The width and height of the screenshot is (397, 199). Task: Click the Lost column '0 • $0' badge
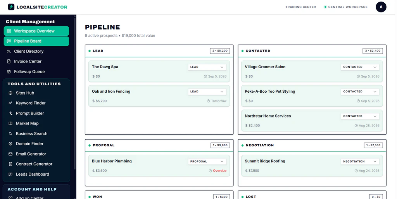pyautogui.click(x=376, y=197)
